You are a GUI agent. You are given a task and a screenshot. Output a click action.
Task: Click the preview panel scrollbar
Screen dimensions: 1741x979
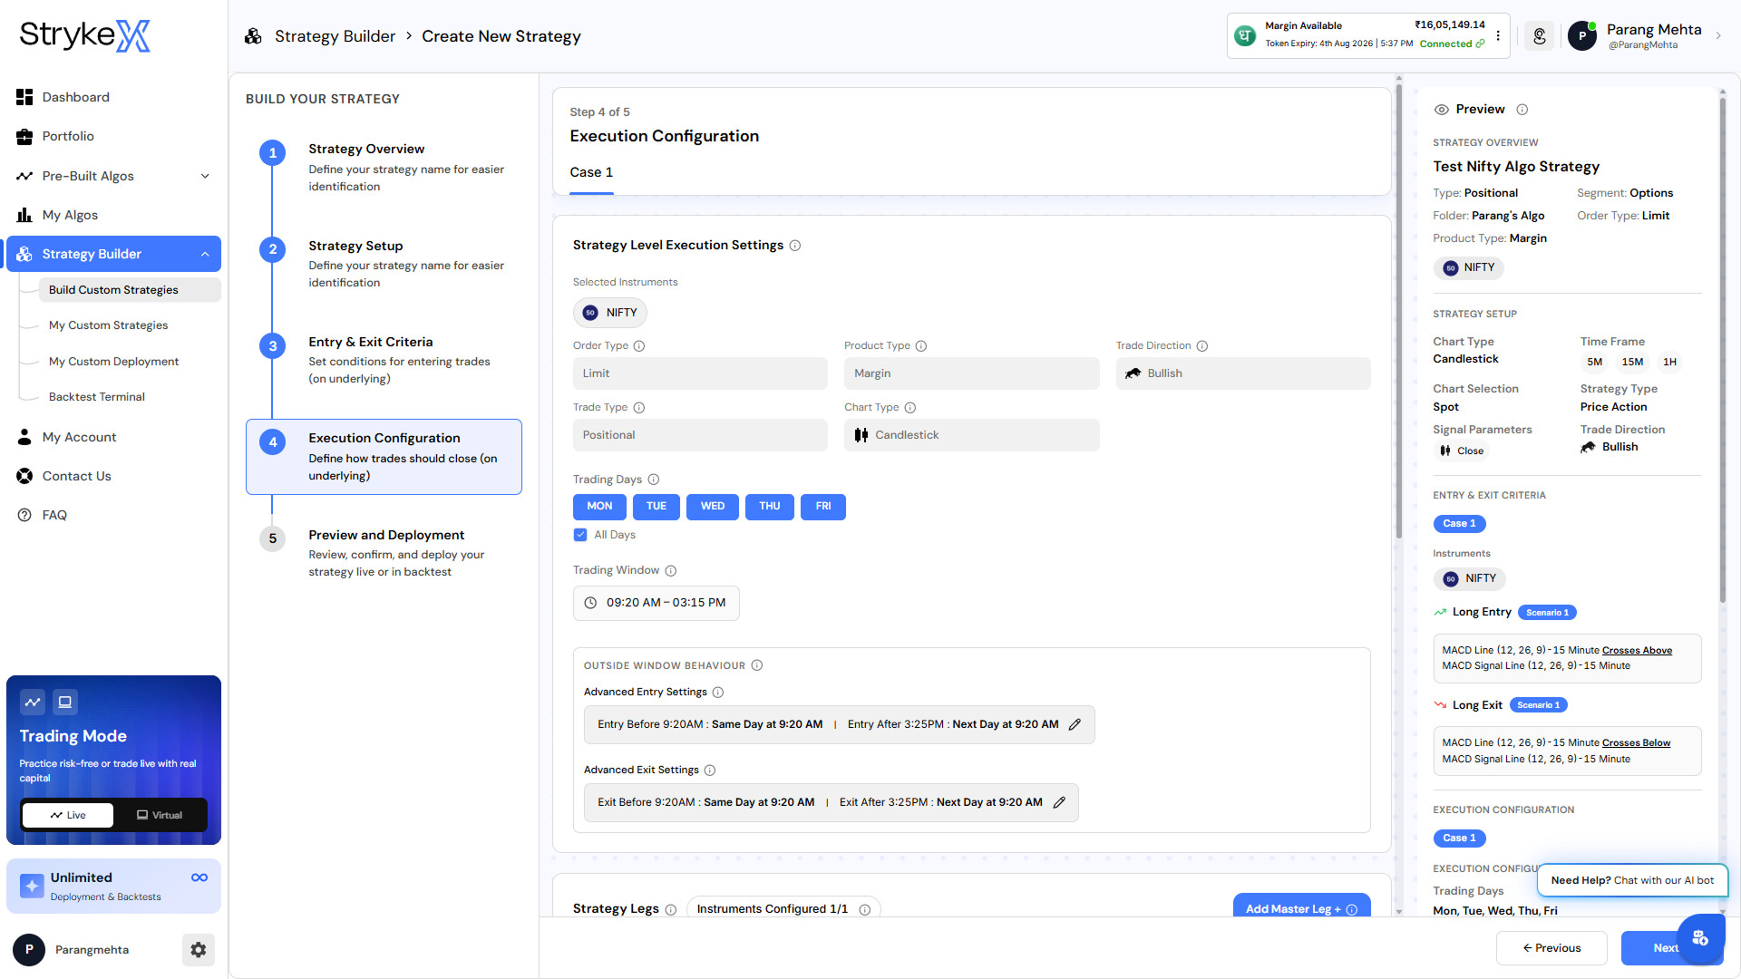1722,352
